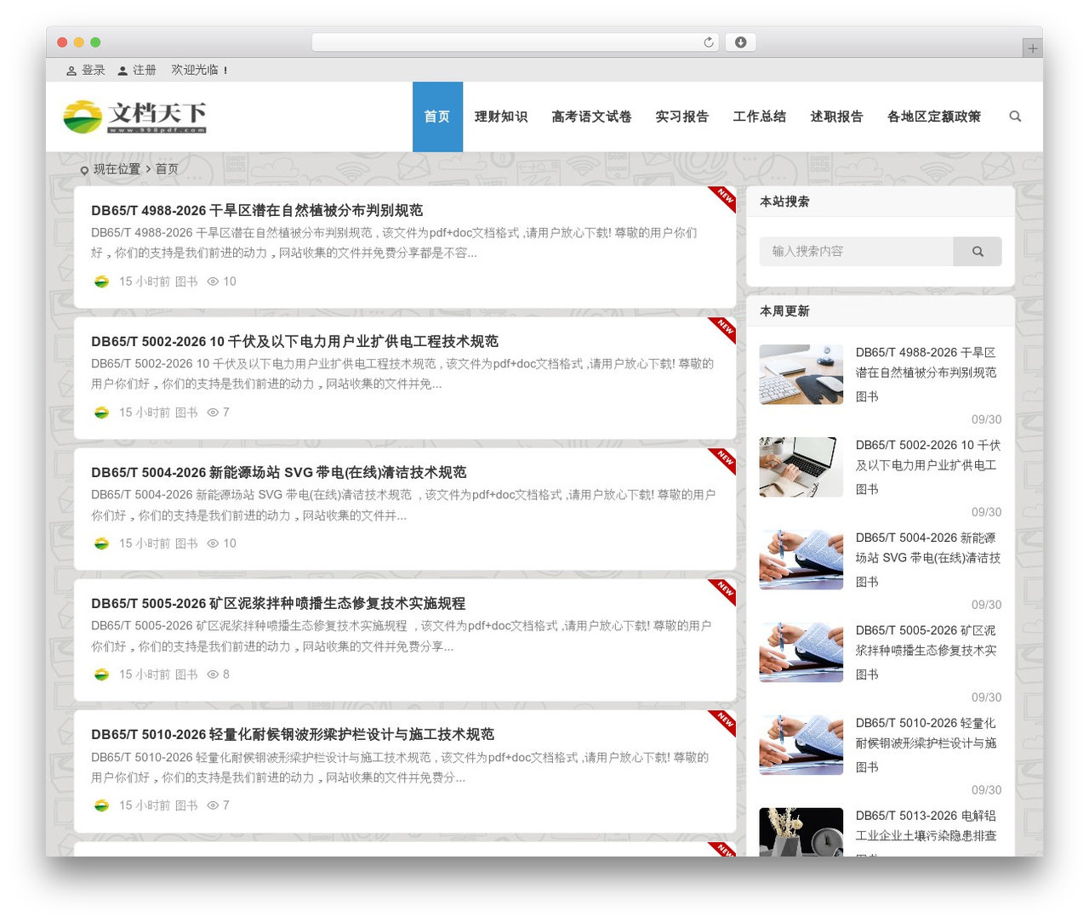1089x922 pixels.
Task: Click author avatar under DB65/T 5004-2026 post
Action: tap(101, 544)
